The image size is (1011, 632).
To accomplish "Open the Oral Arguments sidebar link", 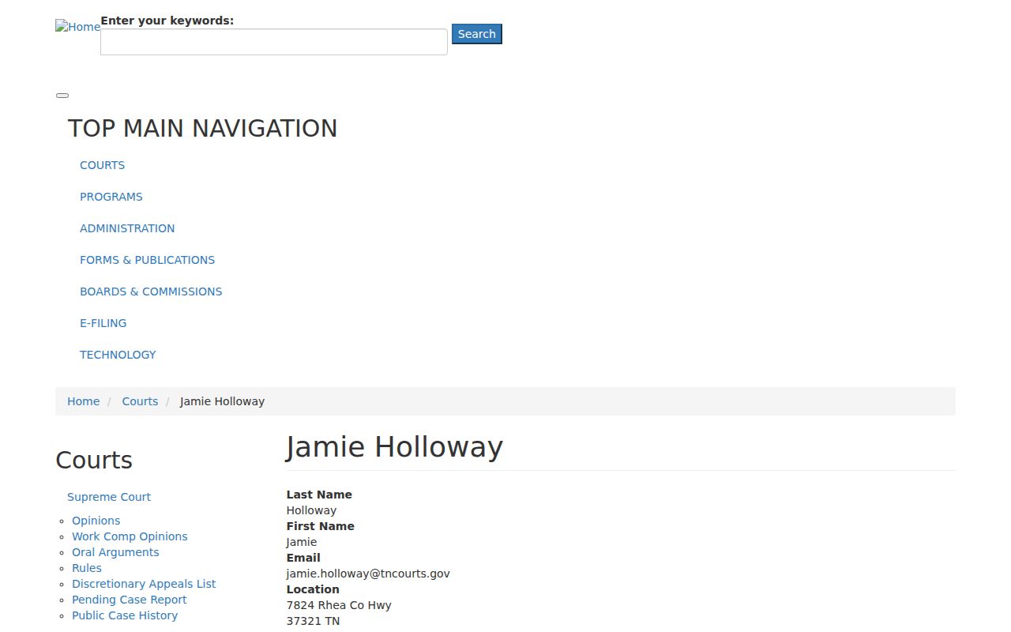I will (115, 552).
